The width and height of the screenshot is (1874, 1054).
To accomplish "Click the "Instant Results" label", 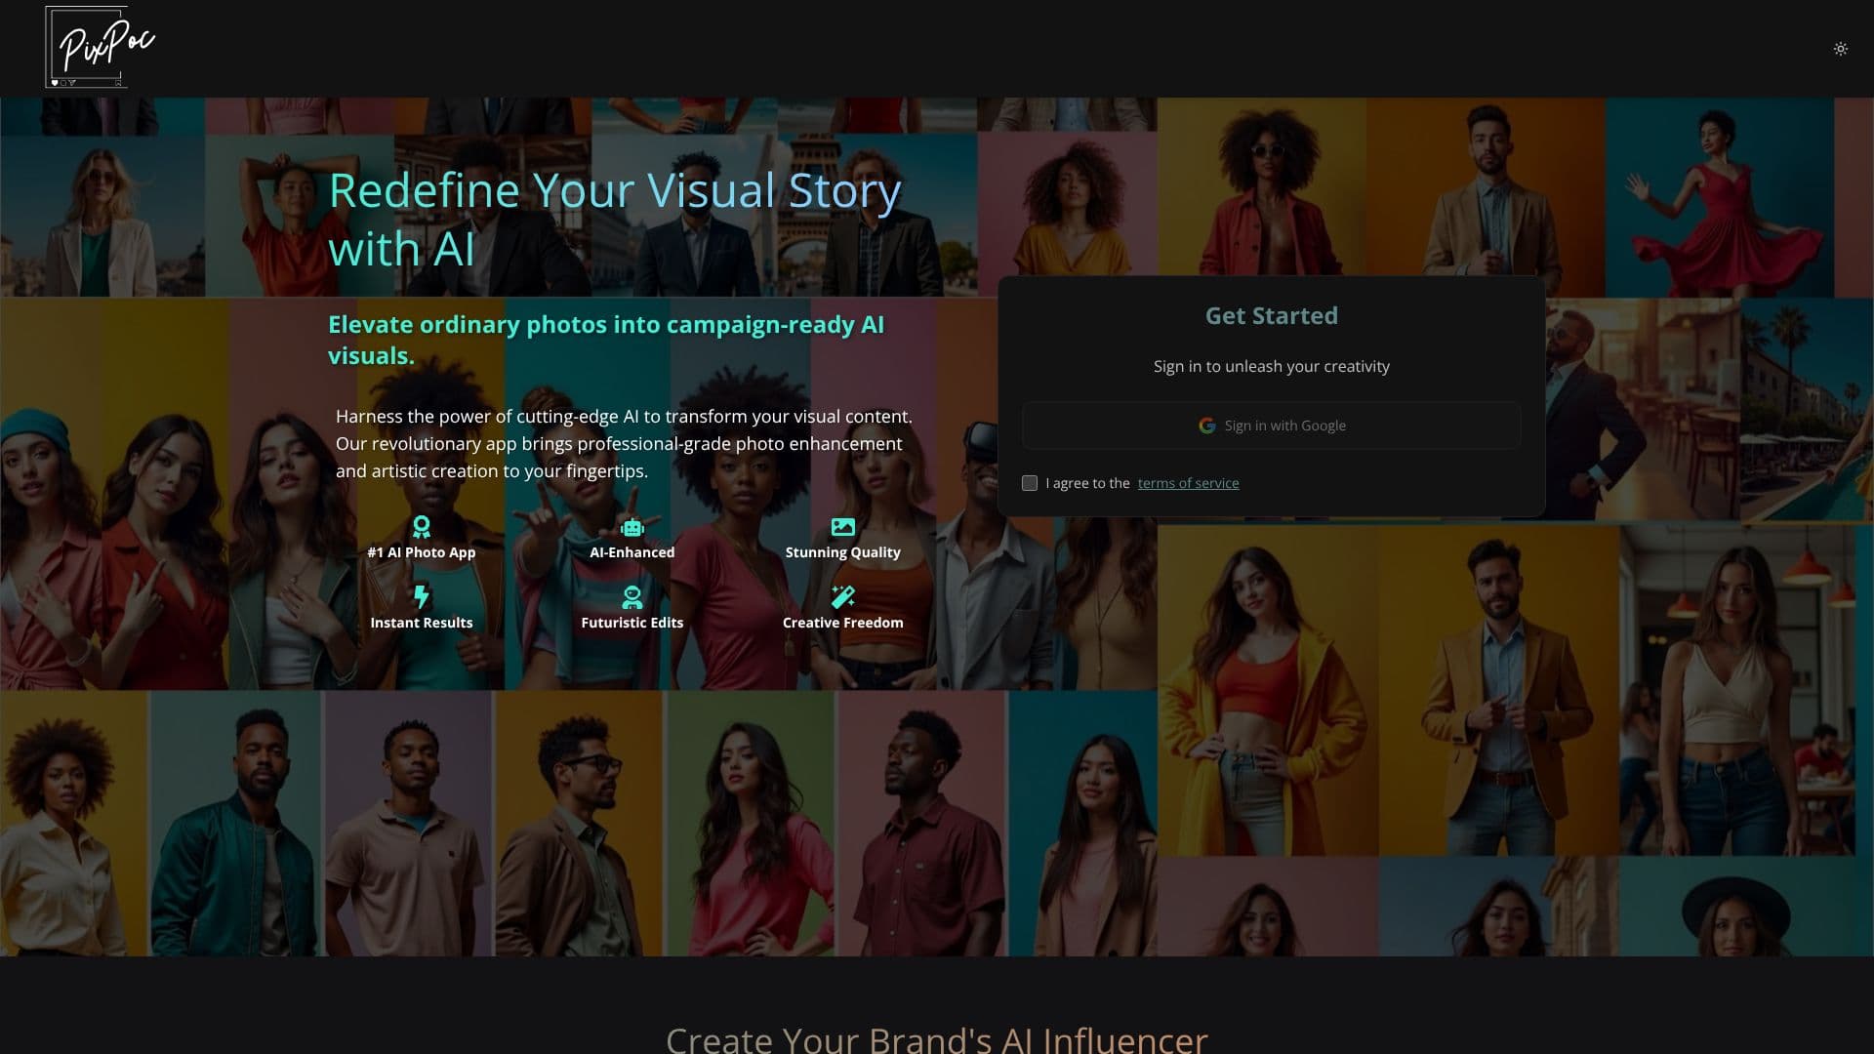I will coord(421,623).
